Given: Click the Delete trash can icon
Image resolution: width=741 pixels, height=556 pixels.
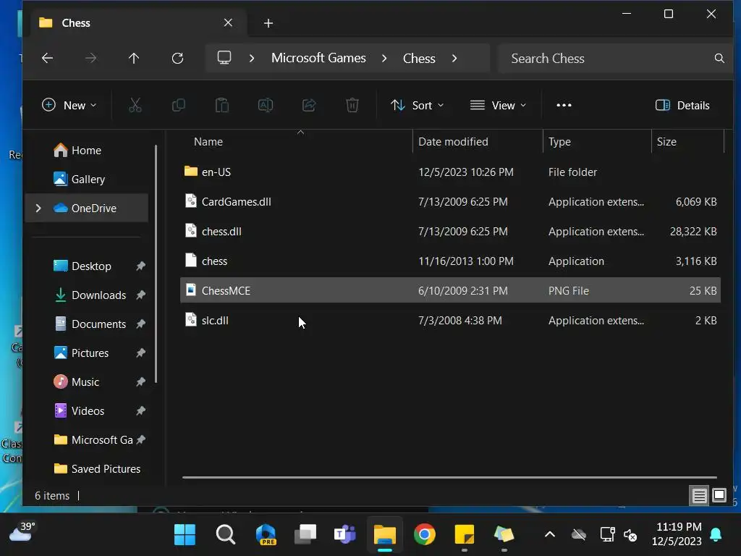Looking at the screenshot, I should coord(352,105).
